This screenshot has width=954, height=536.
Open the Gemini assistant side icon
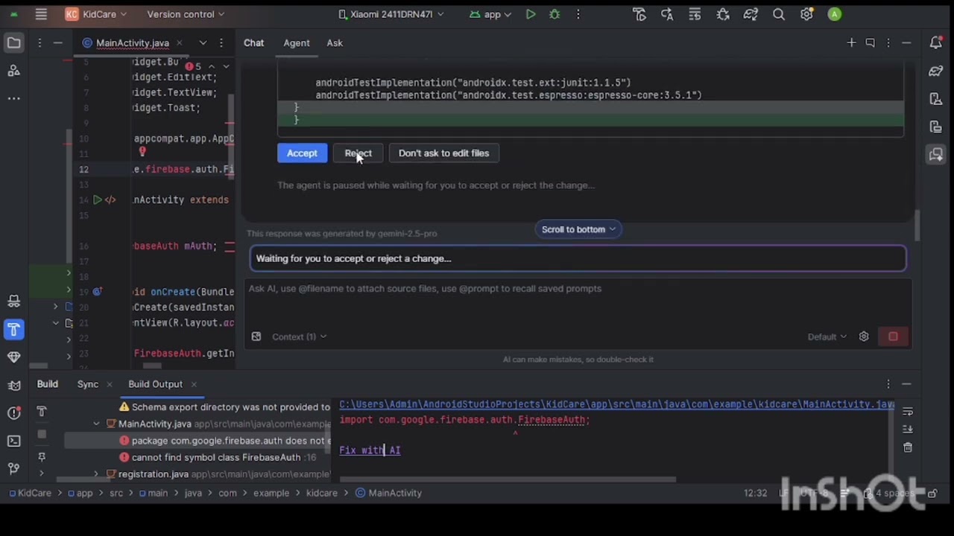(x=936, y=155)
